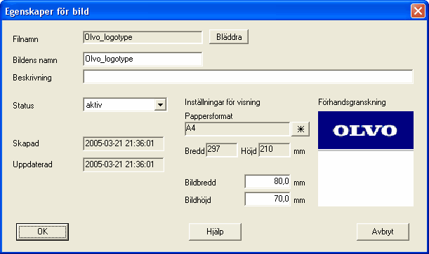Click the Skapad date field
The height and width of the screenshot is (254, 429).
tap(124, 143)
